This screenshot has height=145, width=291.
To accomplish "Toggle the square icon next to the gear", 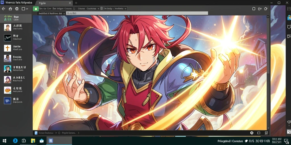I will coord(23,9).
